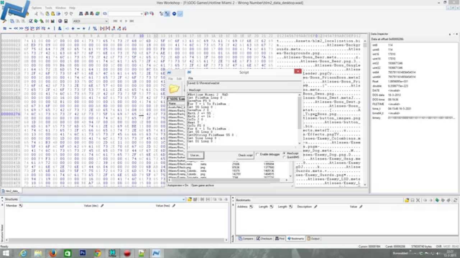
Task: Switch to the Output tab
Action: click(313, 238)
